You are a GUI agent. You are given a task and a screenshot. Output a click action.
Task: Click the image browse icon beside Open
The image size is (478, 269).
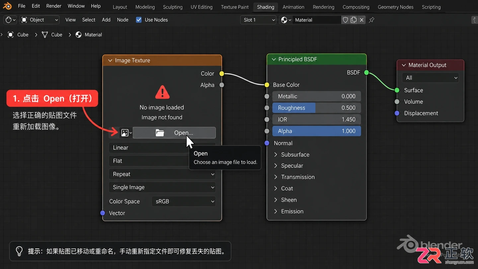126,133
